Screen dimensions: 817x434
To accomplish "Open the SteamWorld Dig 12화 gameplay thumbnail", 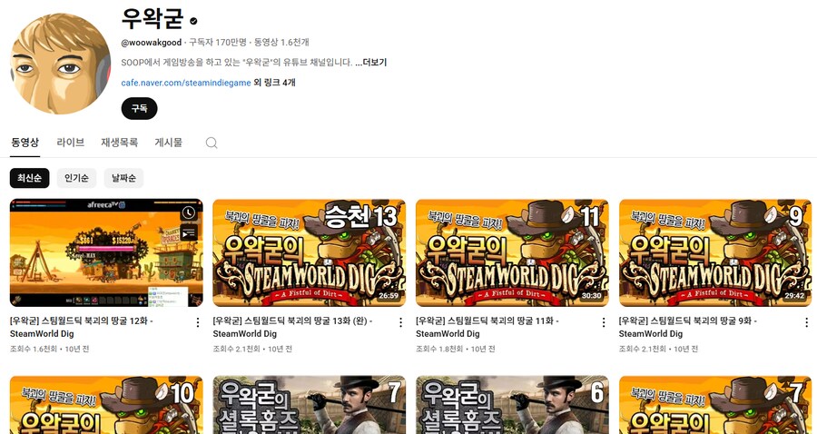I will click(106, 252).
